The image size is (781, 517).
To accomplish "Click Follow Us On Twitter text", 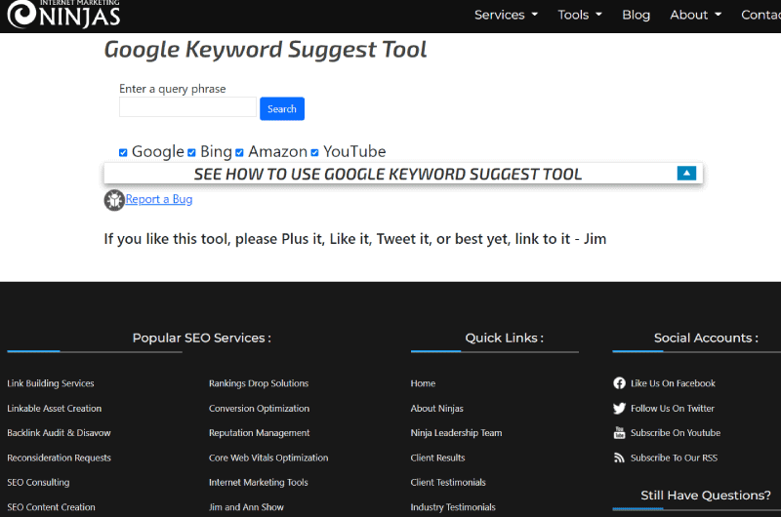I will tap(673, 408).
